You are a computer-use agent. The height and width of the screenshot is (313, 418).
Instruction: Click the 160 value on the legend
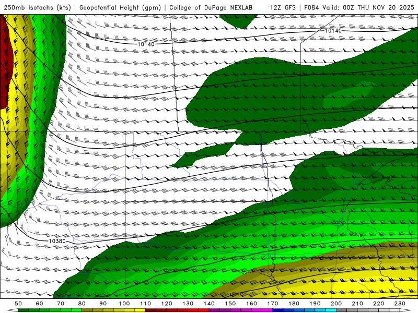tap(251, 304)
